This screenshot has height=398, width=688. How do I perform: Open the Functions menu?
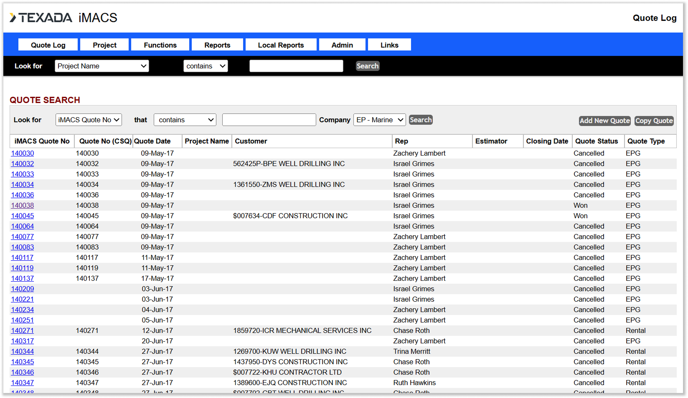tap(160, 45)
